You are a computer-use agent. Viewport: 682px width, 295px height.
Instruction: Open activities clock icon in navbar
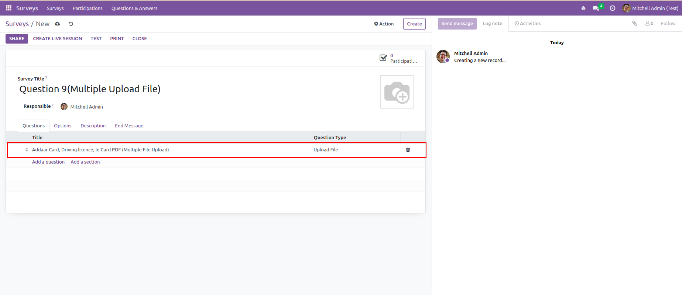point(613,8)
